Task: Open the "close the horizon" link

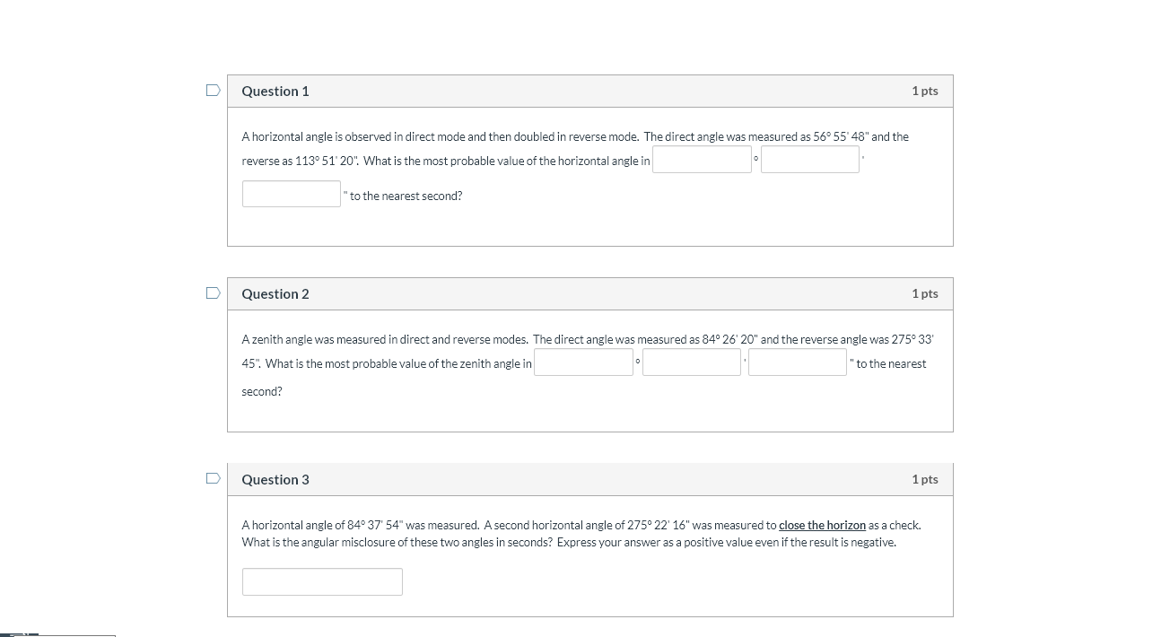Action: pos(823,525)
